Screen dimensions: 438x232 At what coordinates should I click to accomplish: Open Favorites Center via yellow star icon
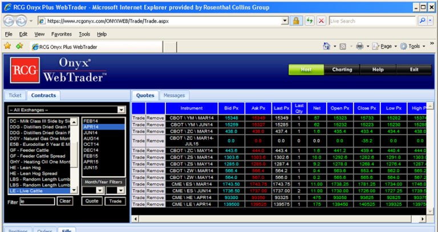tap(7, 46)
